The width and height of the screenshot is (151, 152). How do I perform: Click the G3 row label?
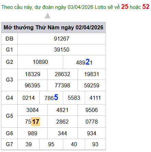[10, 80]
